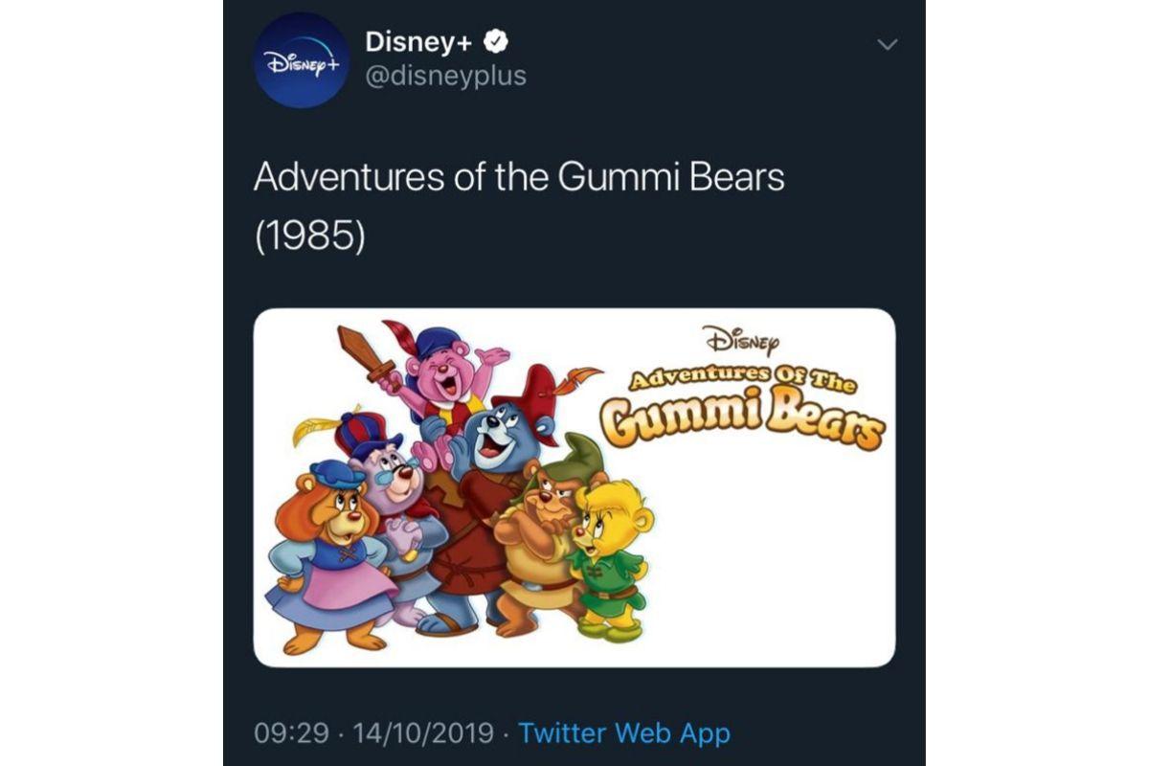Click the Disney+ profile avatar
Image resolution: width=1149 pixels, height=766 pixels.
click(302, 60)
